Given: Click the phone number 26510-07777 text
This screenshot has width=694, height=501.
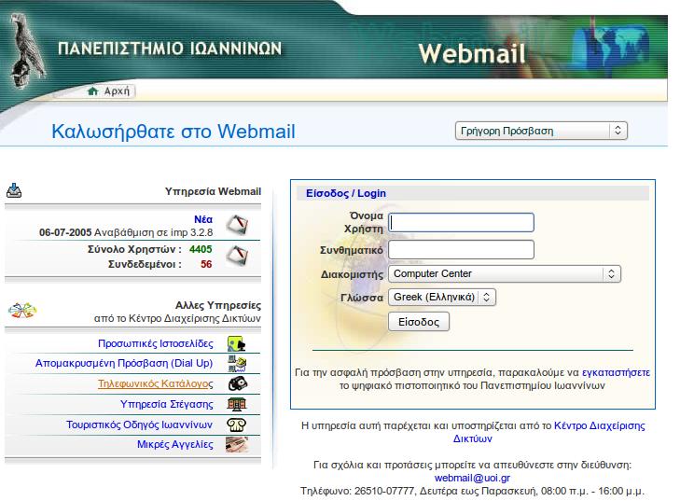Looking at the screenshot, I should point(384,492).
